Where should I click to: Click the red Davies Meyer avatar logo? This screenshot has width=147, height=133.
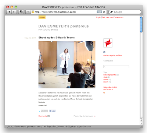pyautogui.click(x=108, y=43)
